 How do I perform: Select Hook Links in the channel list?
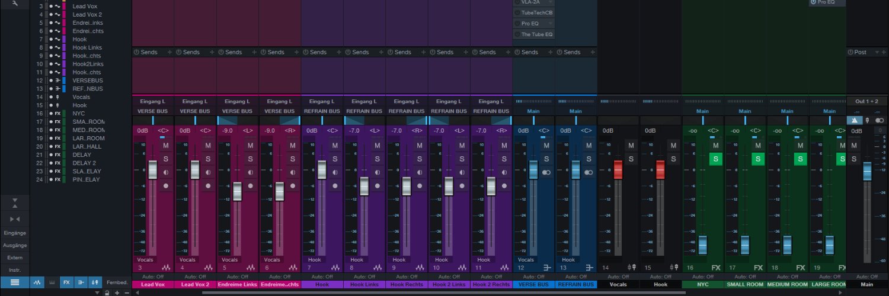[x=87, y=47]
